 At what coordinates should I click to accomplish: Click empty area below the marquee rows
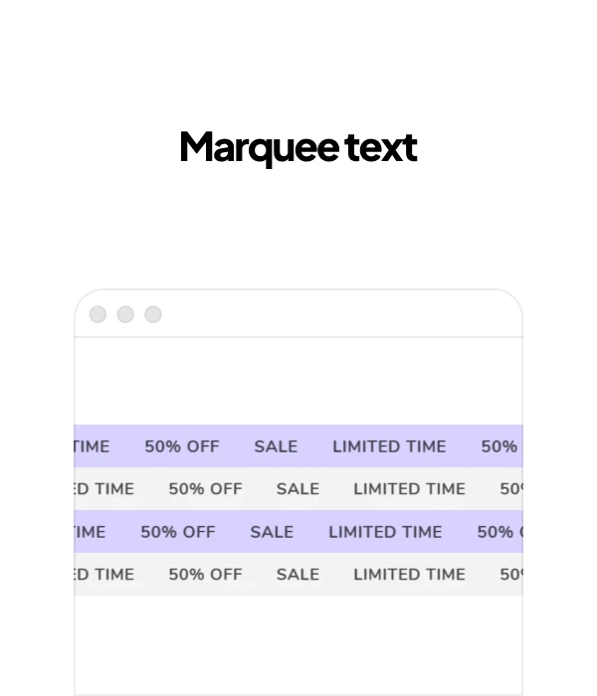click(298, 643)
